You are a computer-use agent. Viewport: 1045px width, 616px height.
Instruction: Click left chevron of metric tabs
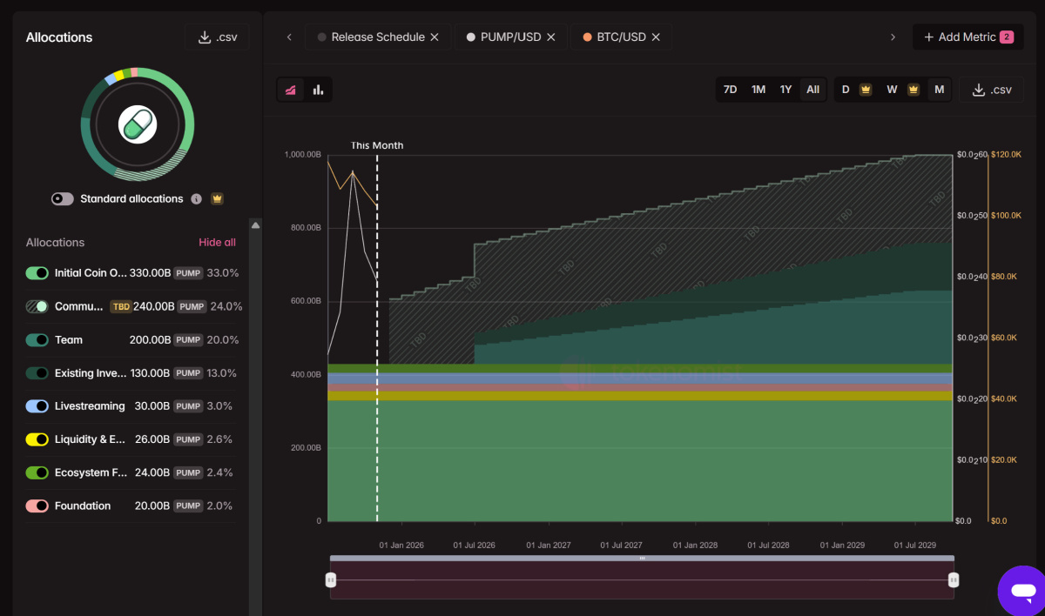click(x=289, y=37)
